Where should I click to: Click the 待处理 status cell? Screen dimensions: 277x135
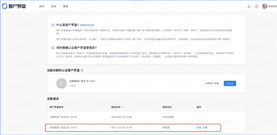166,128
